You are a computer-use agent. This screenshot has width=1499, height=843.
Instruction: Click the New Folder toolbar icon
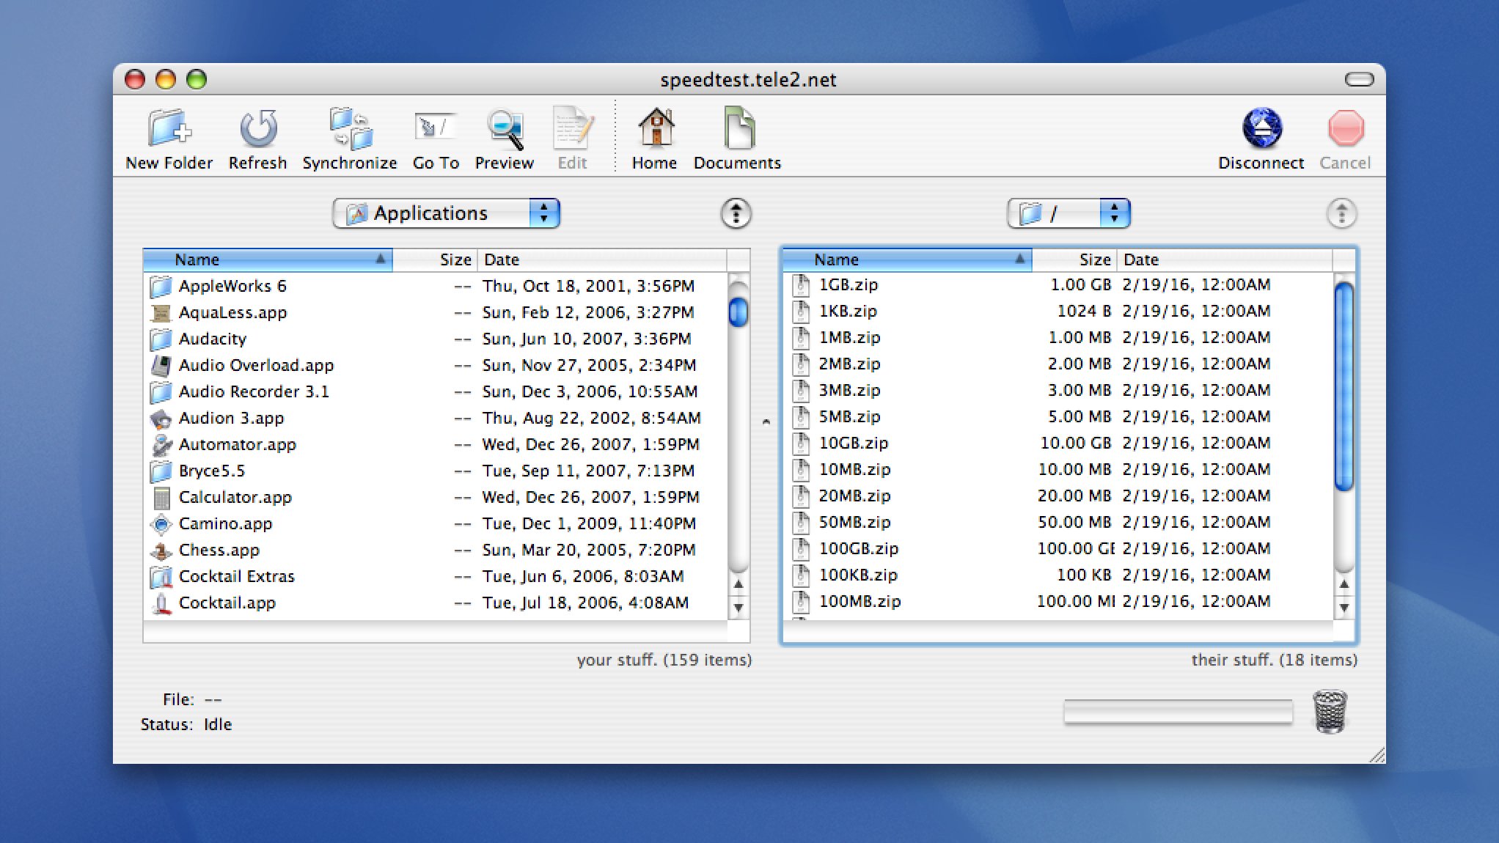(169, 129)
